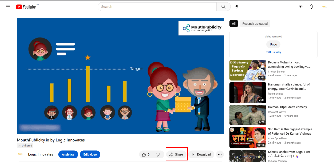Screen dimensions: 334x162
Task: Click the like count 0
Action: pos(149,155)
